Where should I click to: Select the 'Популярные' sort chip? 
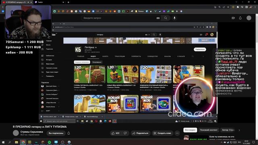(97, 62)
